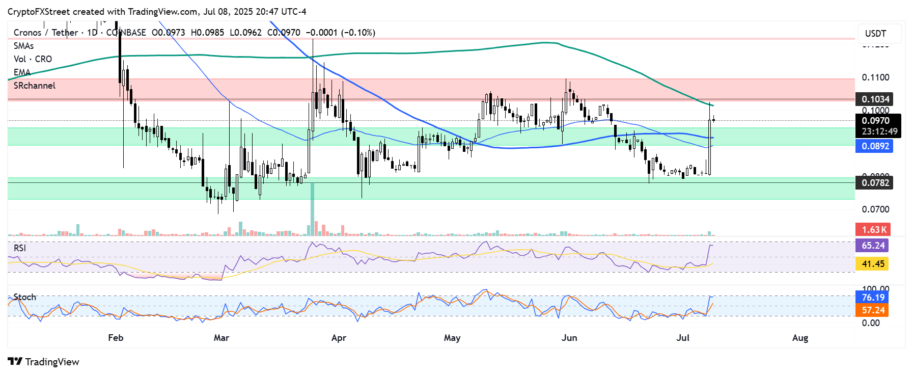The image size is (913, 375).
Task: Click the blue 0.0892 SMA price tag
Action: pyautogui.click(x=875, y=146)
